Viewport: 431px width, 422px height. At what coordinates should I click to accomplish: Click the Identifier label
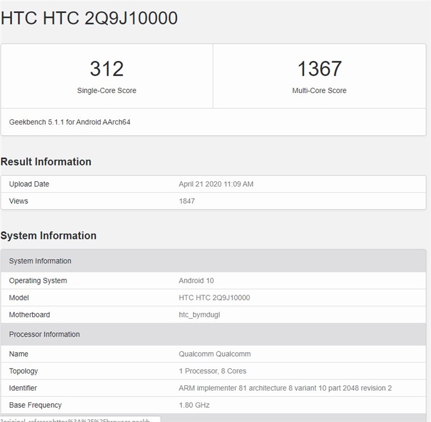(x=23, y=388)
